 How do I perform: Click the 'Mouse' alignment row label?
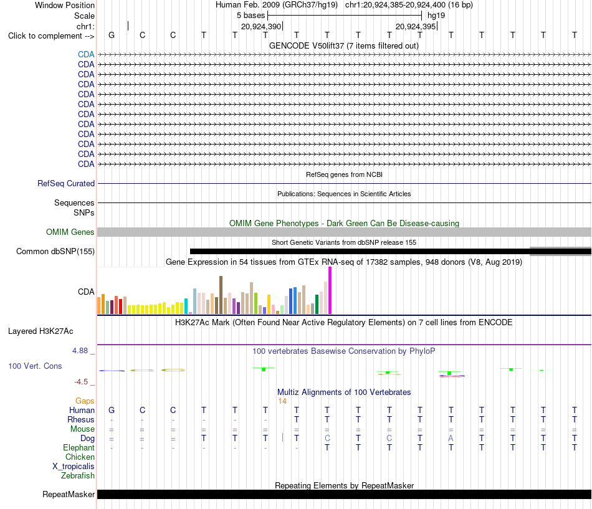point(82,429)
